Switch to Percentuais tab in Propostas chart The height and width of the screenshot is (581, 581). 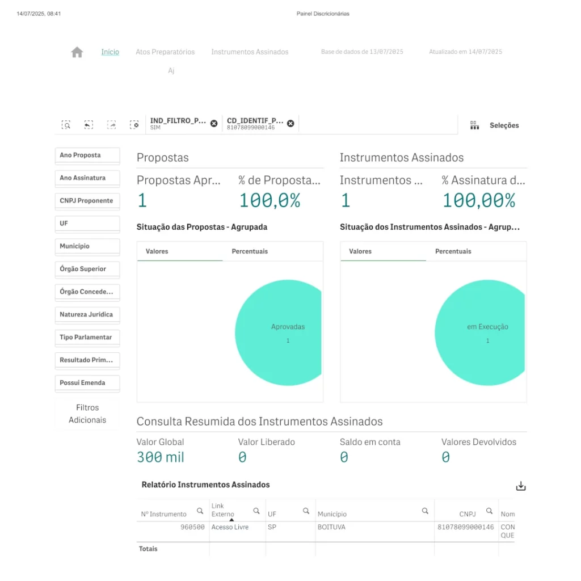tap(250, 251)
